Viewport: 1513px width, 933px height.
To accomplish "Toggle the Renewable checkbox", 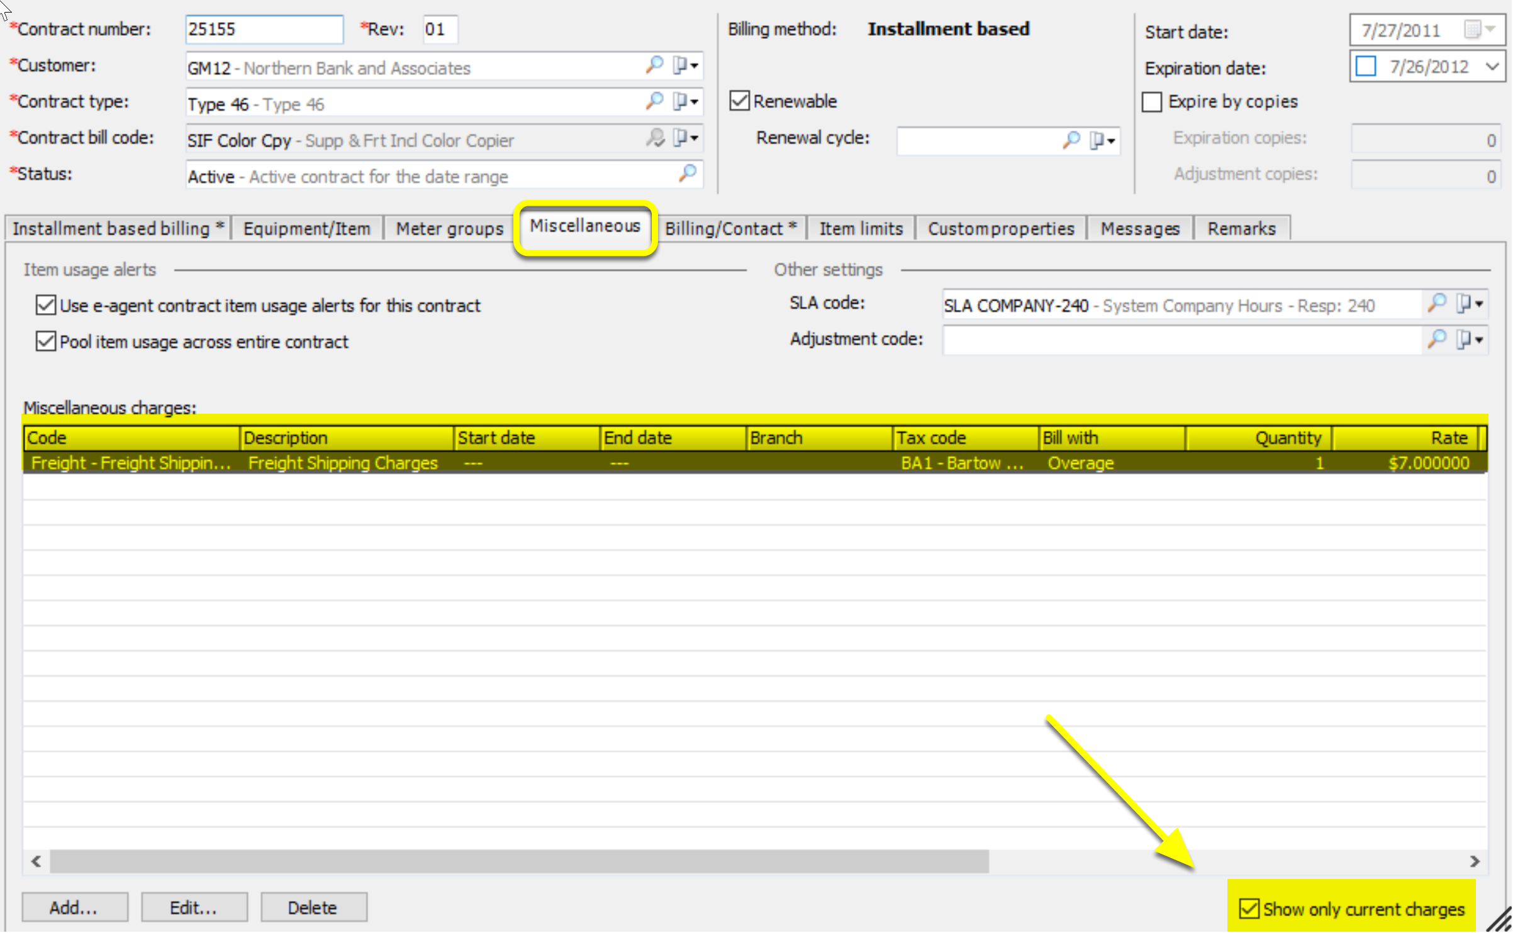I will coord(740,101).
